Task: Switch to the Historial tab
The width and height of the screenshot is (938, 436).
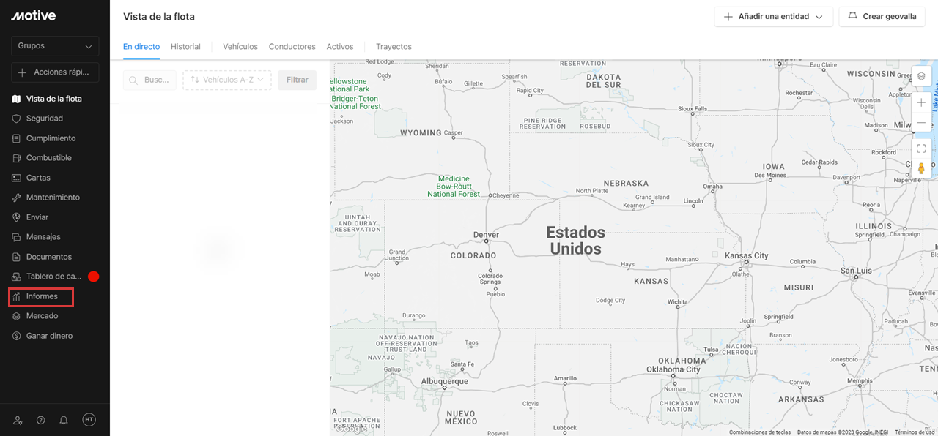Action: tap(185, 47)
